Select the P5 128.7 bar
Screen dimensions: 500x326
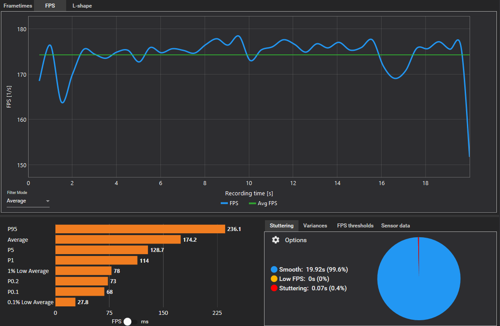point(102,250)
